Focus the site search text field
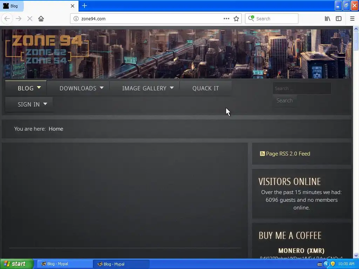Screen dimensions: 359x269 tap(302, 88)
